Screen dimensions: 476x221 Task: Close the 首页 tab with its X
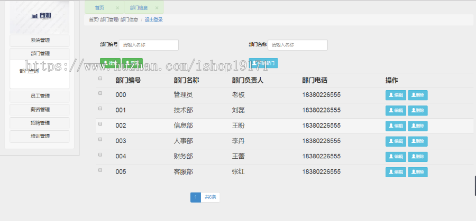(x=117, y=8)
